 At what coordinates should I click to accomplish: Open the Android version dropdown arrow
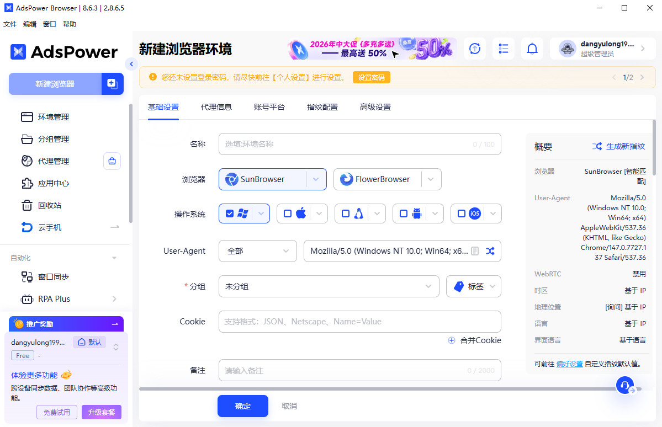[x=435, y=213]
